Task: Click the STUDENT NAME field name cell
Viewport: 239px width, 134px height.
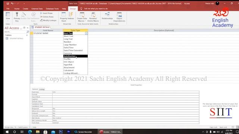Action: click(x=48, y=33)
